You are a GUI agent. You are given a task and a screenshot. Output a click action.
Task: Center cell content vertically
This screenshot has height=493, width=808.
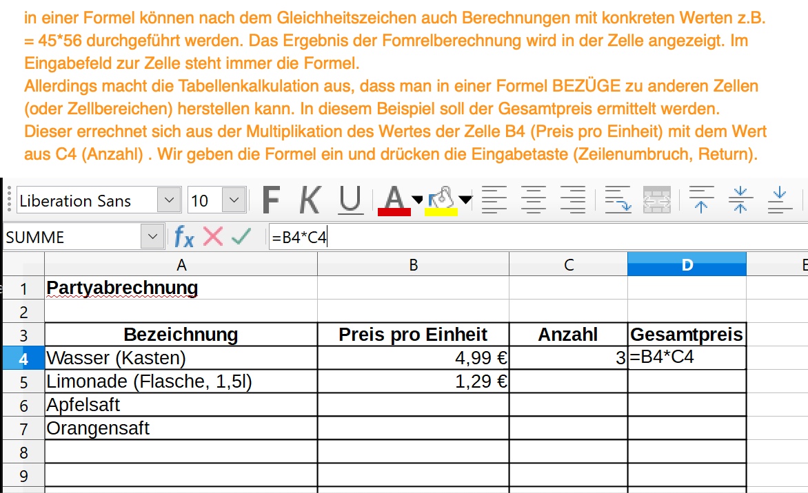tap(740, 200)
